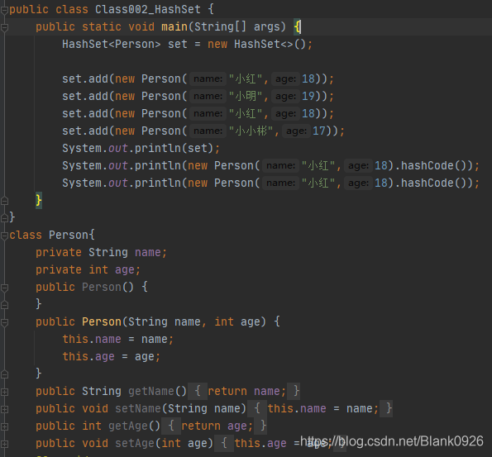Click the age: hint before 17
Viewport: 492px width, 457px height.
[296, 131]
